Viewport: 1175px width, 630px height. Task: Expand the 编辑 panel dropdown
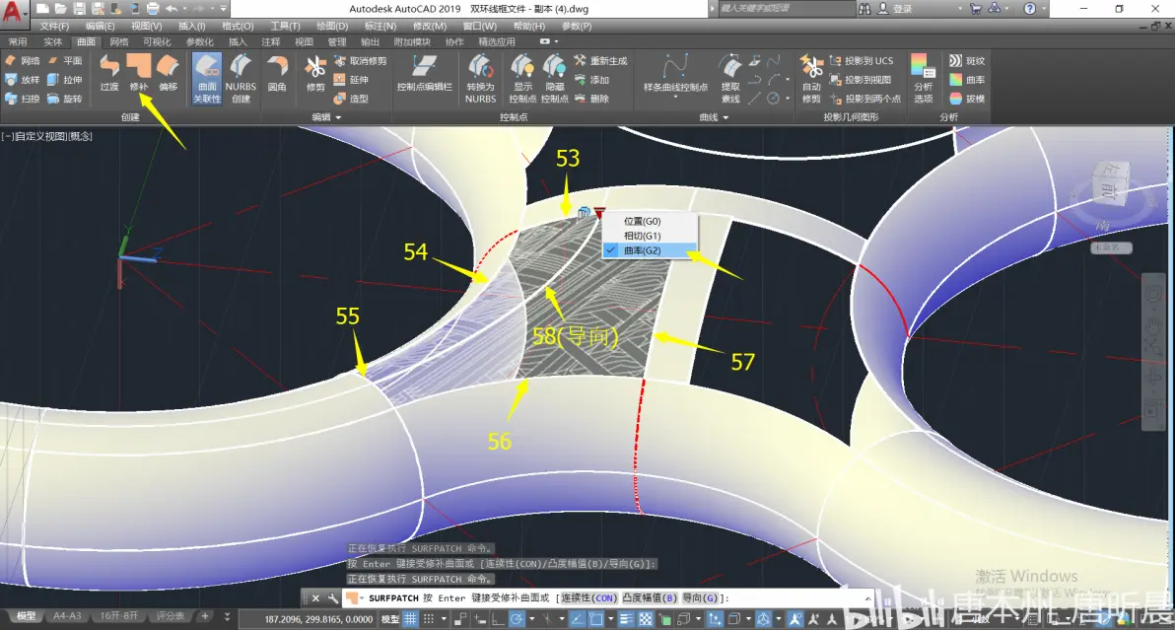point(326,117)
